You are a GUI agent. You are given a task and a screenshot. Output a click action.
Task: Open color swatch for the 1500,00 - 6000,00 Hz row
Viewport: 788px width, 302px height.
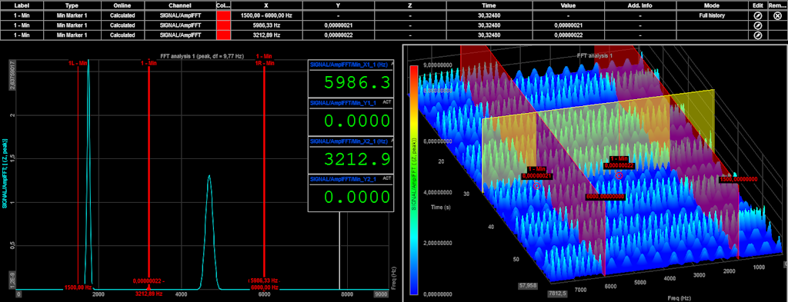223,15
